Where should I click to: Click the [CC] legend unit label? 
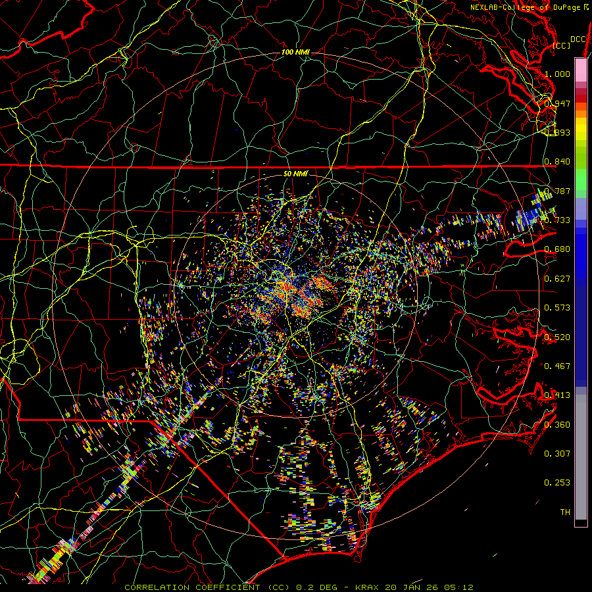point(562,45)
